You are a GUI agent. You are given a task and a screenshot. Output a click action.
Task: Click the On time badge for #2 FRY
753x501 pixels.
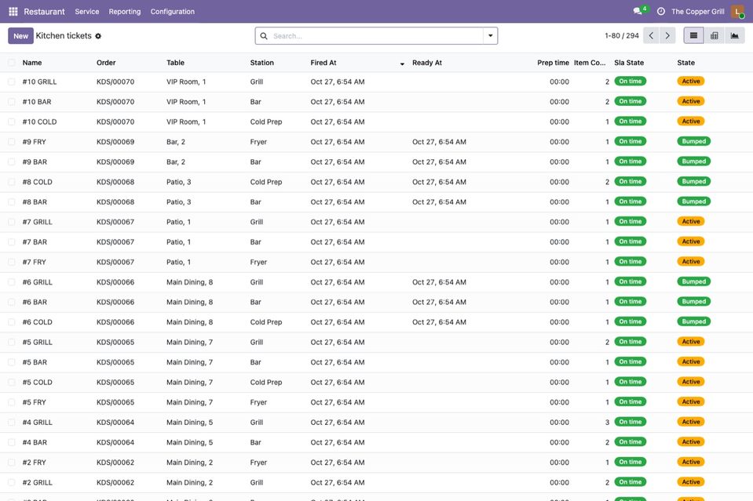click(x=630, y=462)
